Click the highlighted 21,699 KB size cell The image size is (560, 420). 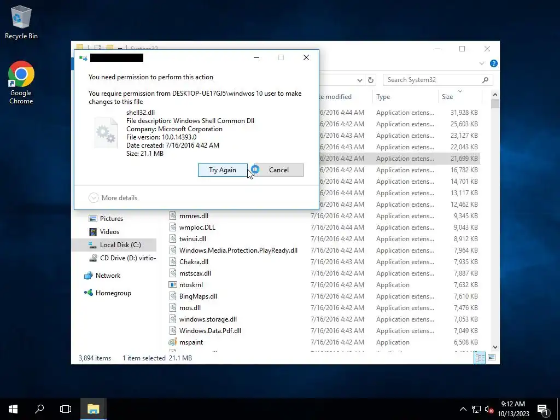464,158
